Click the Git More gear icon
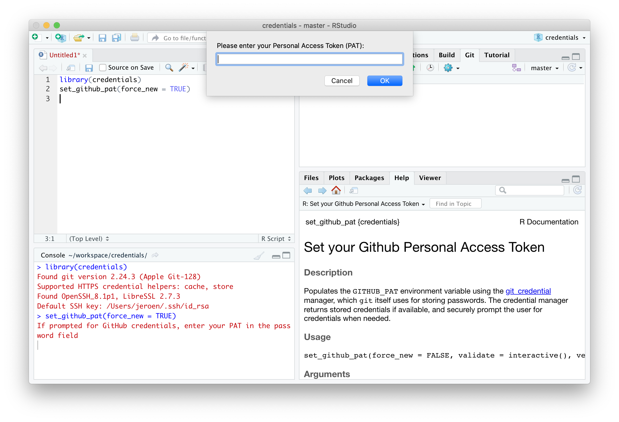619x422 pixels. pos(448,68)
